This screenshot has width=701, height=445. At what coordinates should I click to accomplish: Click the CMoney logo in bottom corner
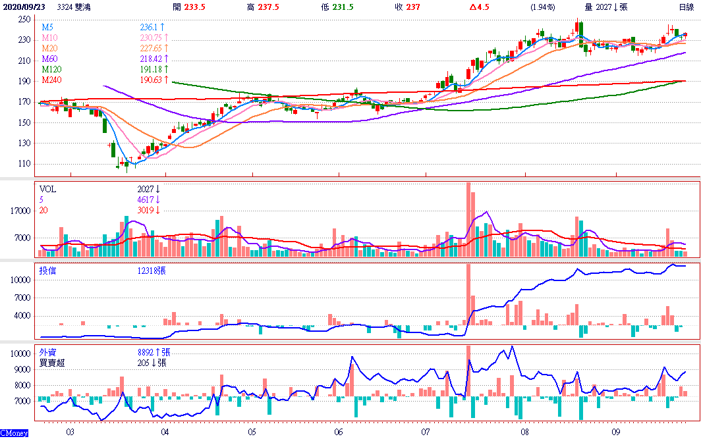13,434
